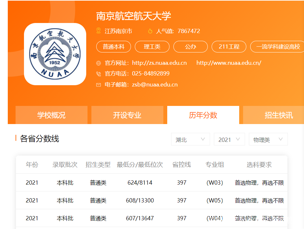Click the 607/13647 score cell
The width and height of the screenshot is (304, 229).
[x=140, y=218]
